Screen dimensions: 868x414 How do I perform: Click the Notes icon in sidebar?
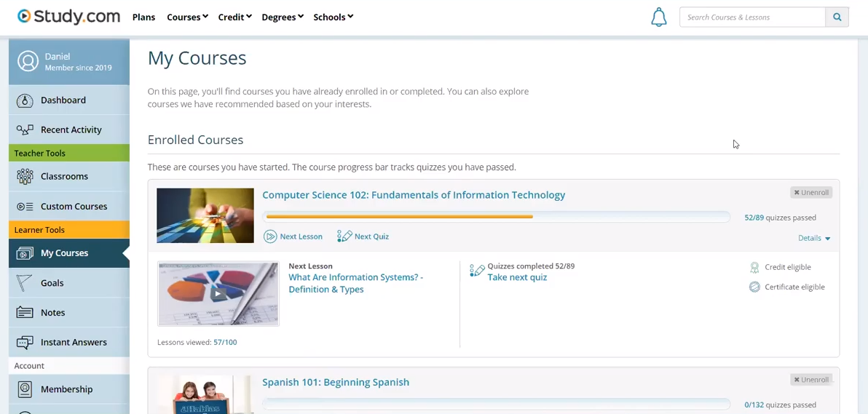pos(25,313)
